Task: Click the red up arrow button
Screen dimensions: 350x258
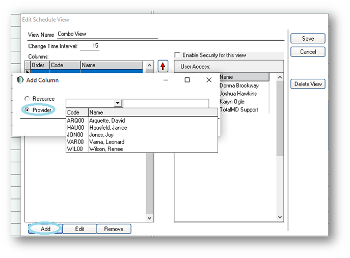Action: pos(163,66)
